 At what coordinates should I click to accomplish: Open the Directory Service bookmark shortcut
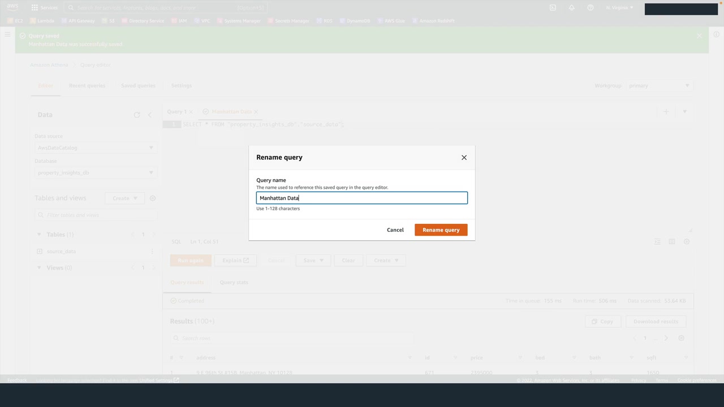(x=143, y=21)
